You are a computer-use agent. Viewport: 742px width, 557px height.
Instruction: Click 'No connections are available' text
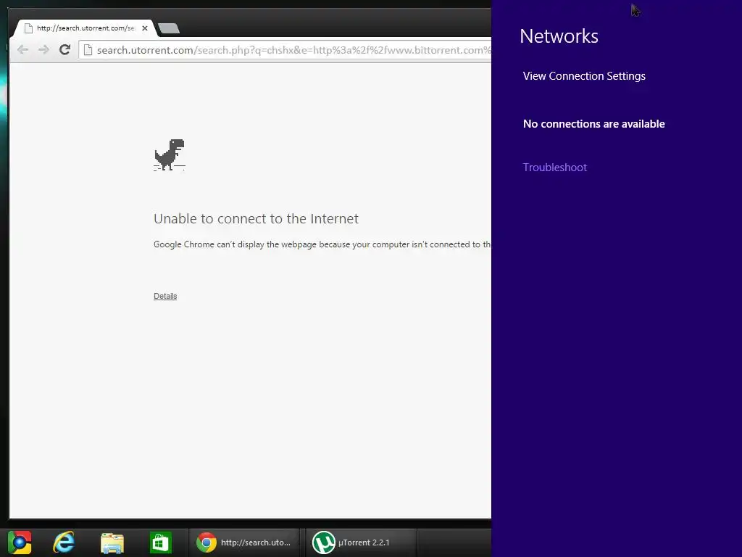coord(594,123)
